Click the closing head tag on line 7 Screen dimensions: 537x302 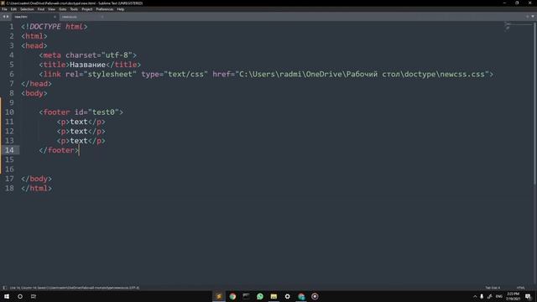pyautogui.click(x=36, y=84)
